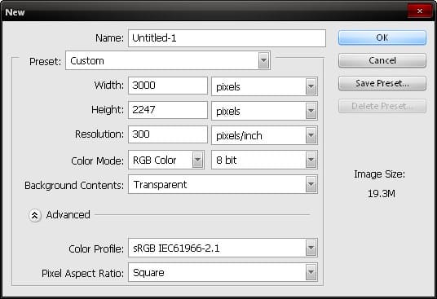Click into the Name field containing Untitled-1

coord(227,38)
